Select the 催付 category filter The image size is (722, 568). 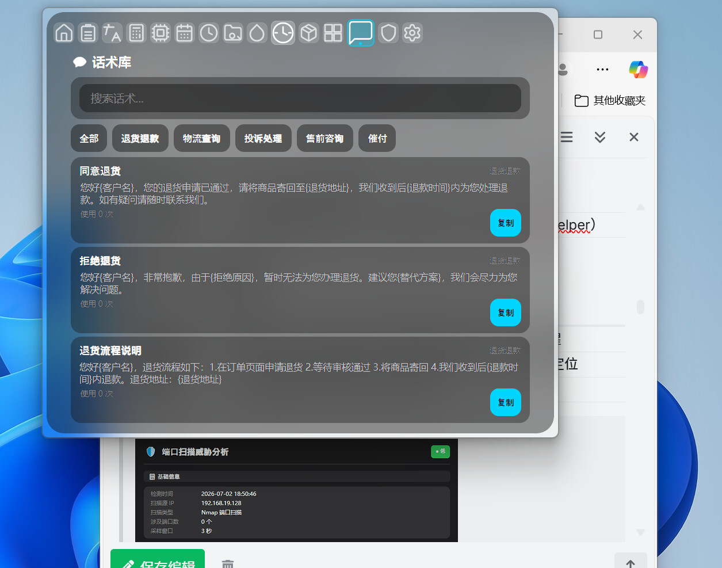coord(377,138)
